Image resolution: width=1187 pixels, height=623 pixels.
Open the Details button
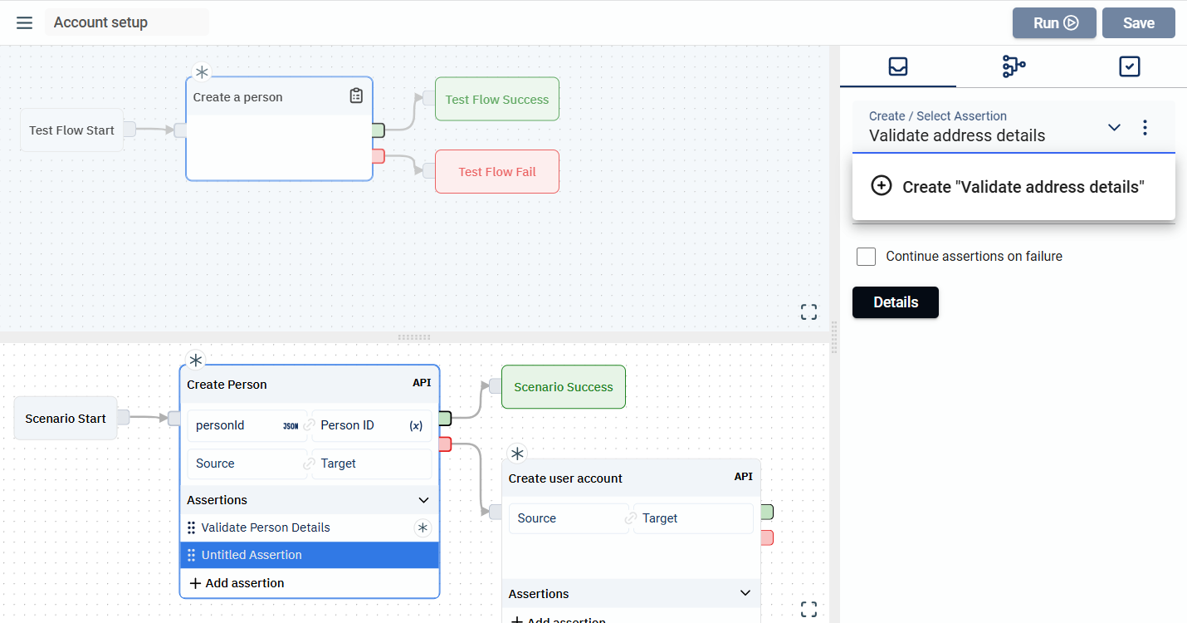(895, 302)
